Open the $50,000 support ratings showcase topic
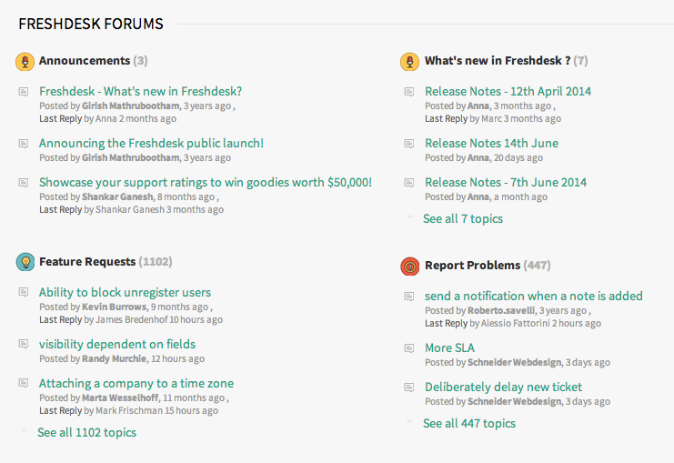This screenshot has height=463, width=674. coord(205,182)
